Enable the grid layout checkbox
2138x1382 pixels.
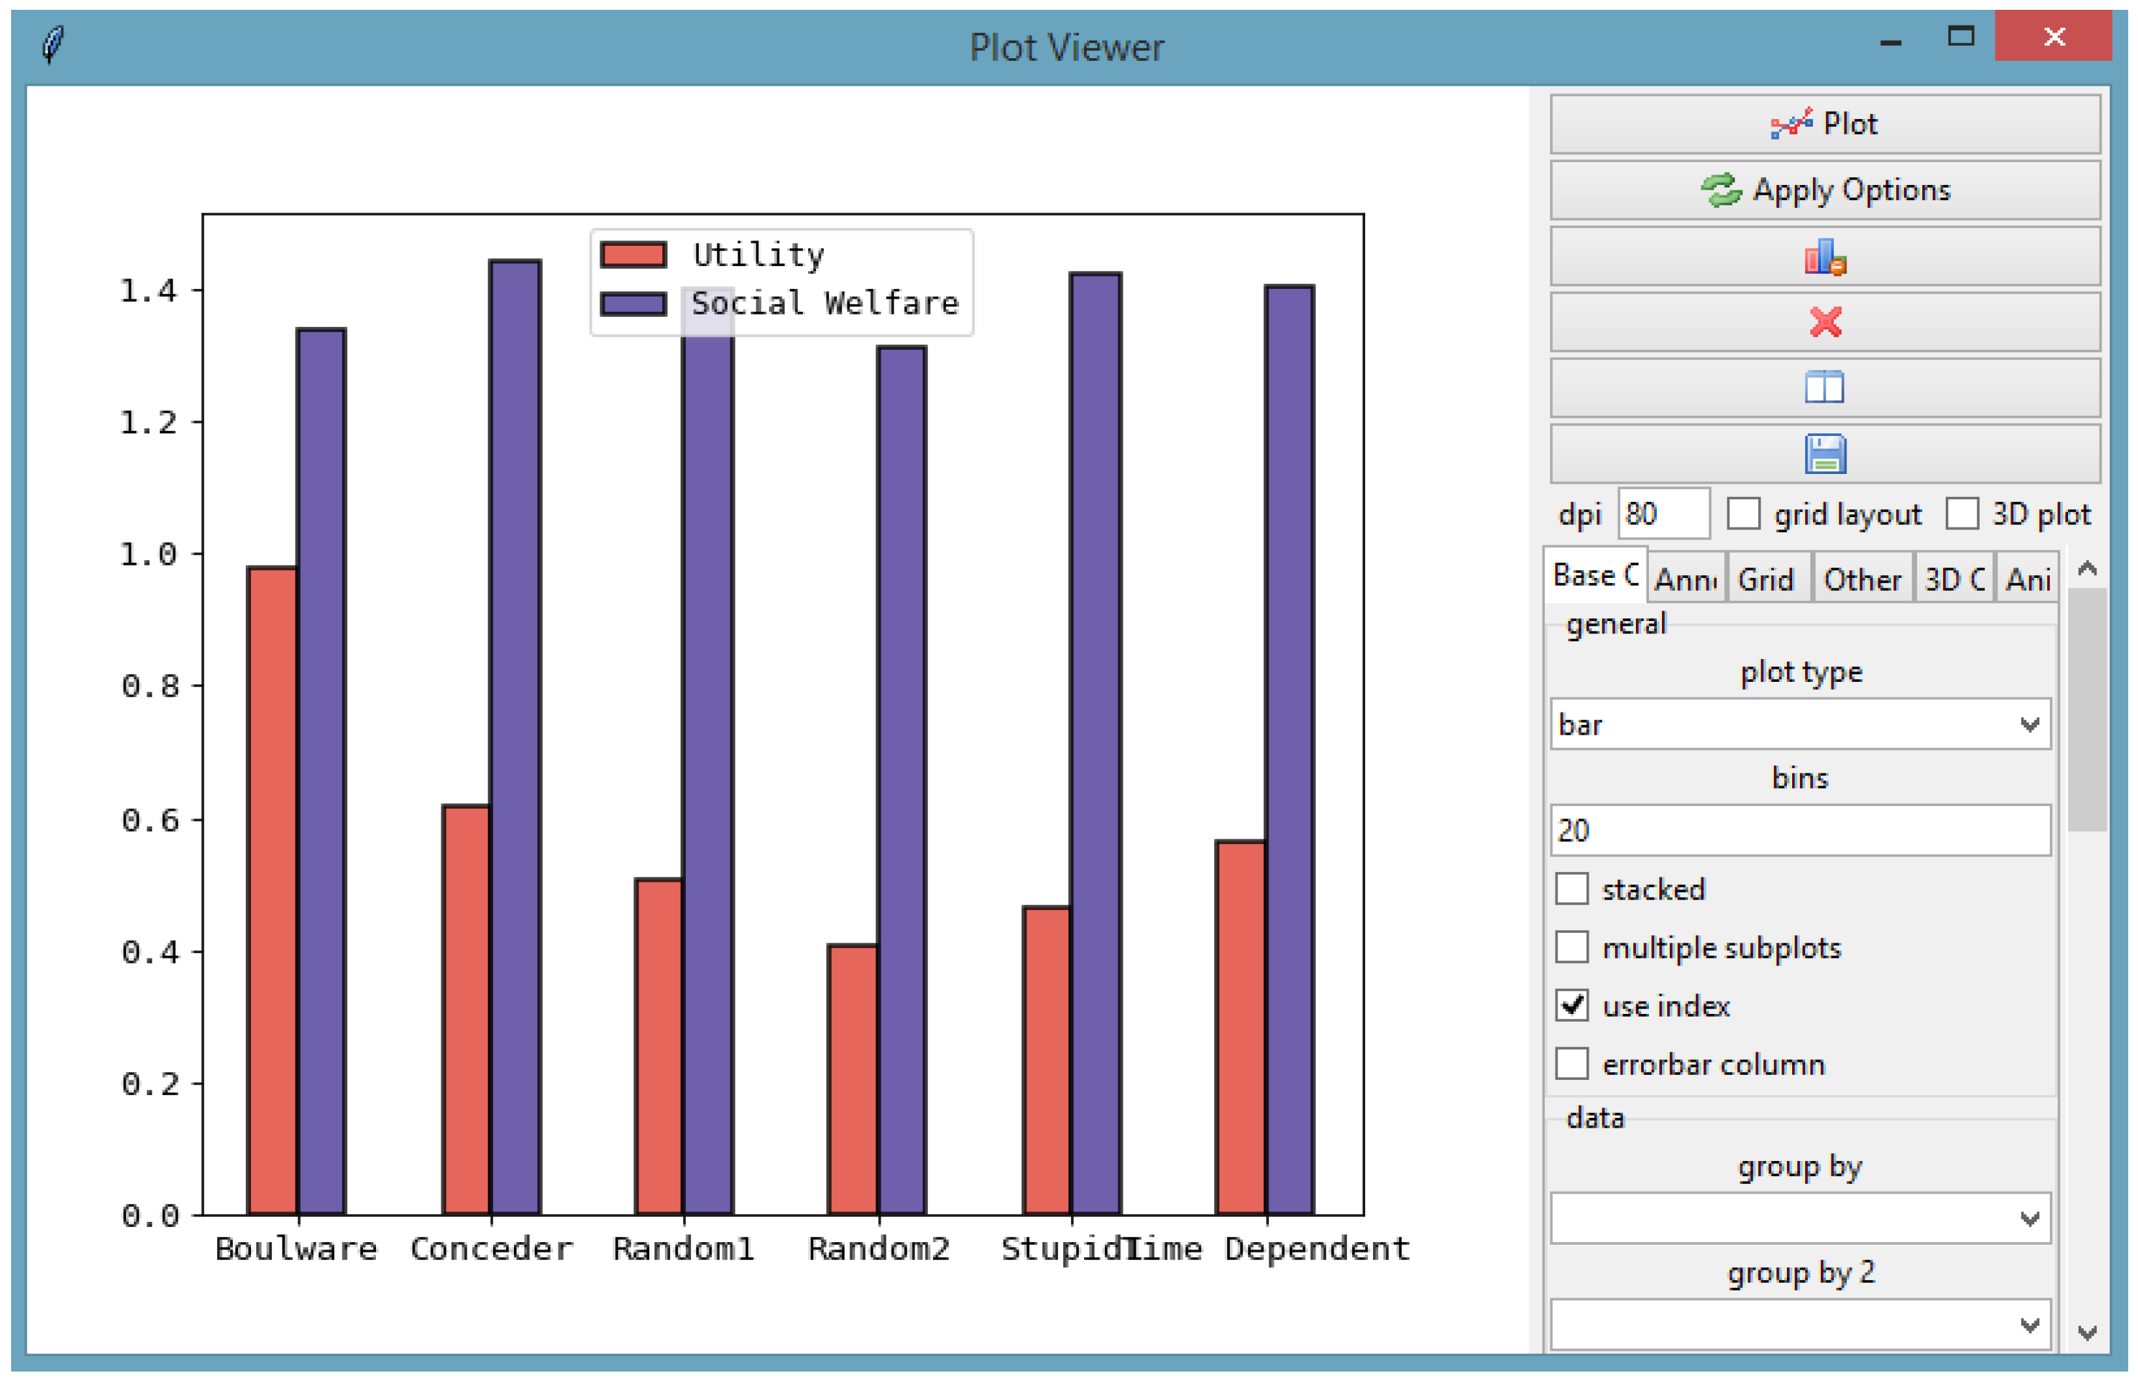[x=1743, y=514]
